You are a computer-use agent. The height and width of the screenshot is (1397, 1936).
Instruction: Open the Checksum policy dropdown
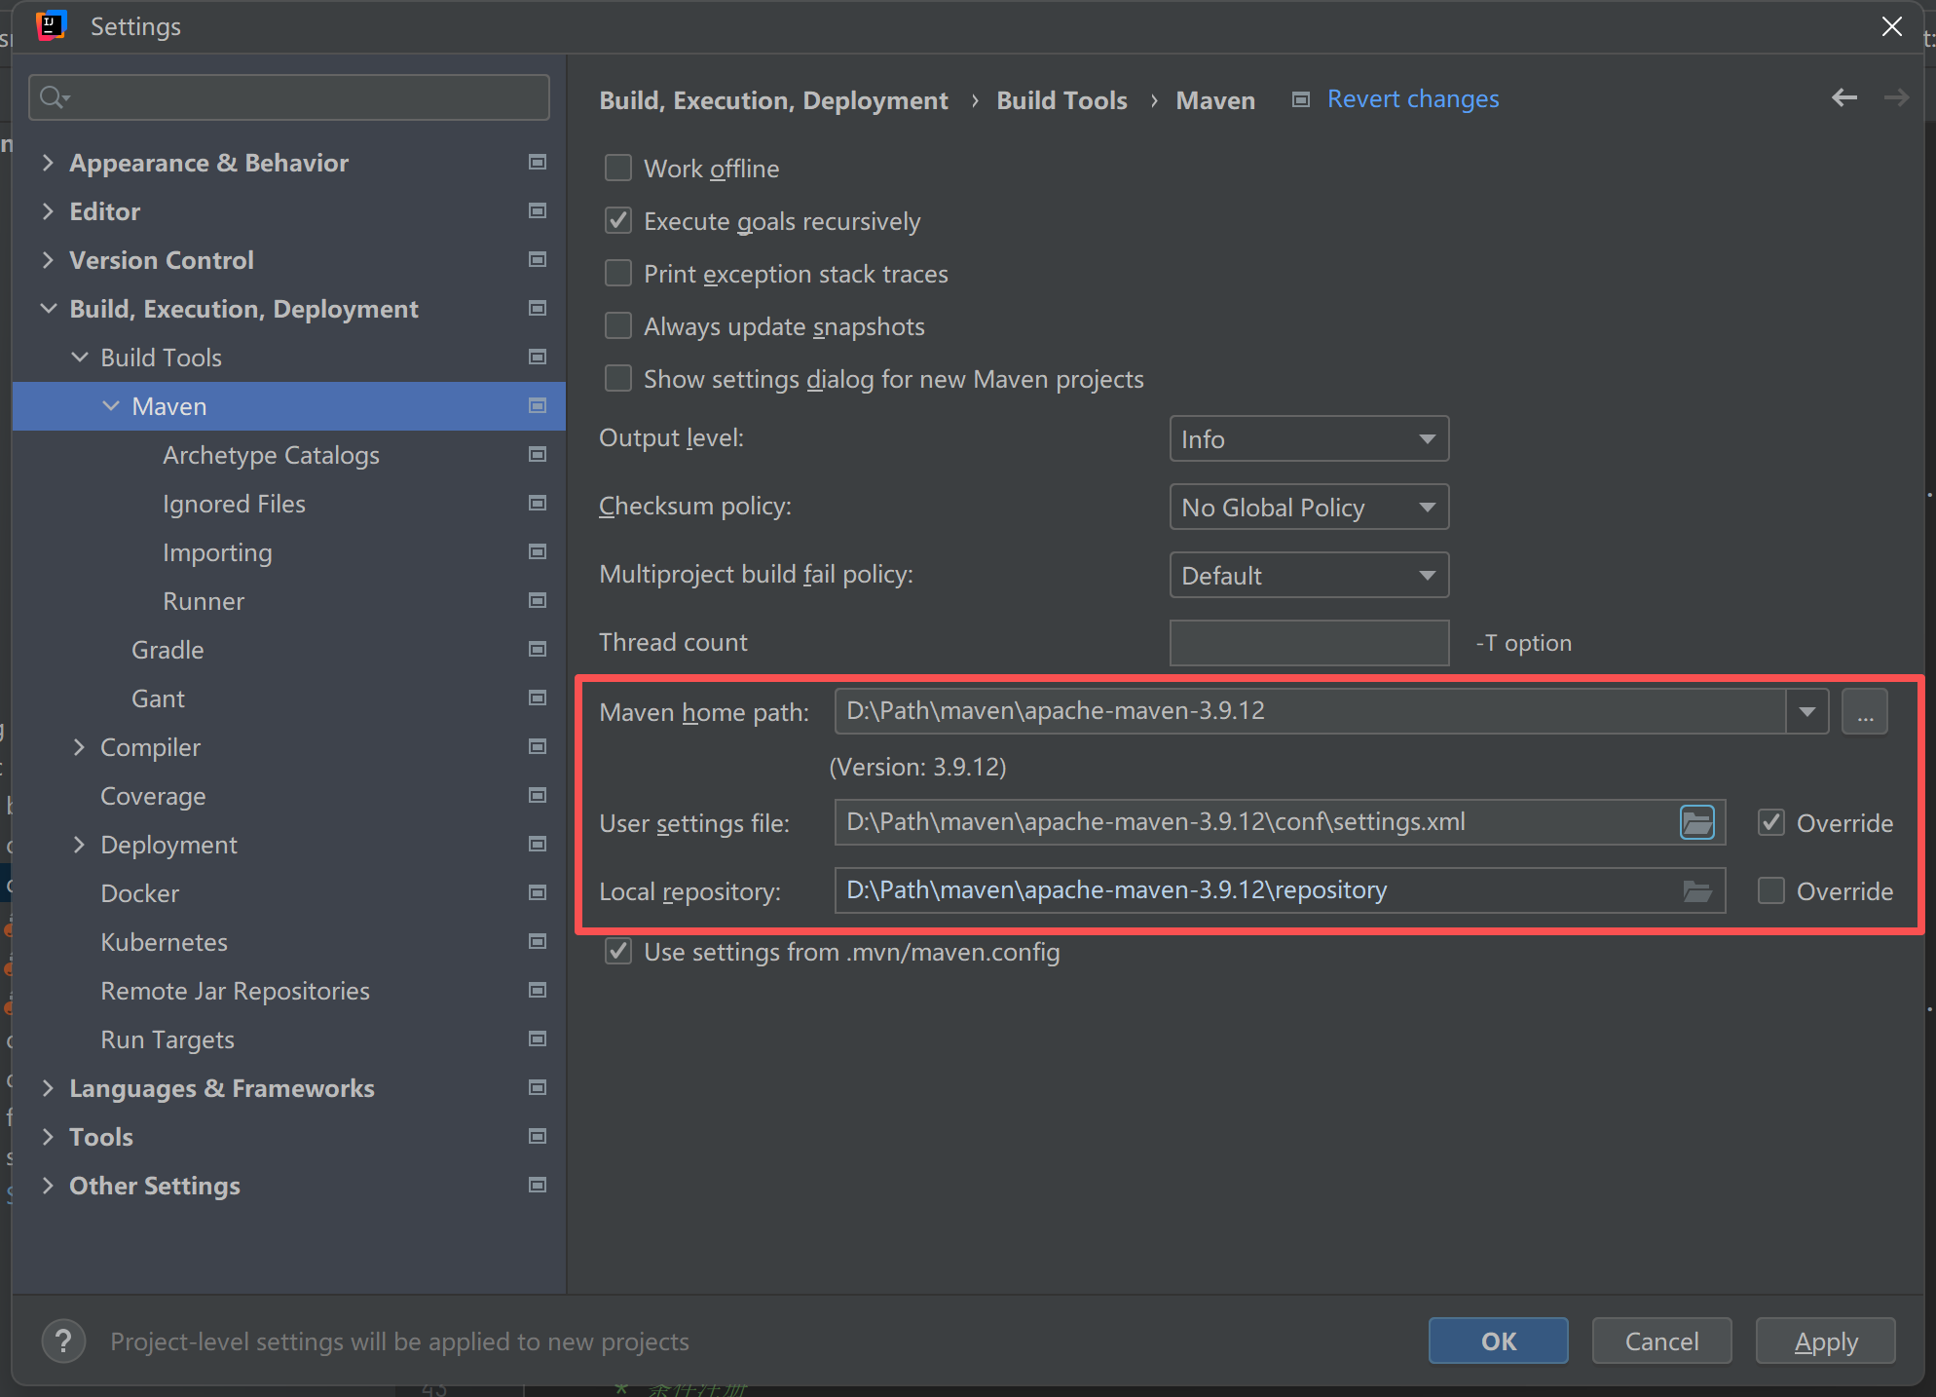1308,508
